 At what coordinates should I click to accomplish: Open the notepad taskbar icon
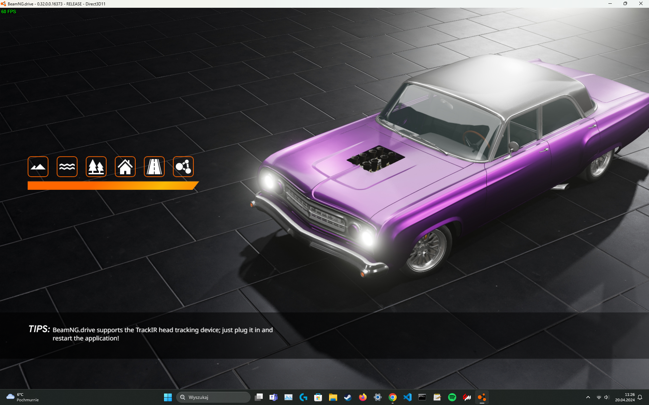[437, 397]
